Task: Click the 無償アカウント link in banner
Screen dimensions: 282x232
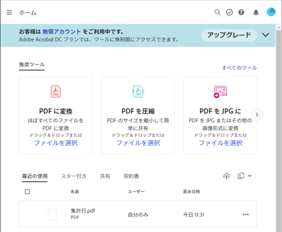Action: tap(61, 31)
